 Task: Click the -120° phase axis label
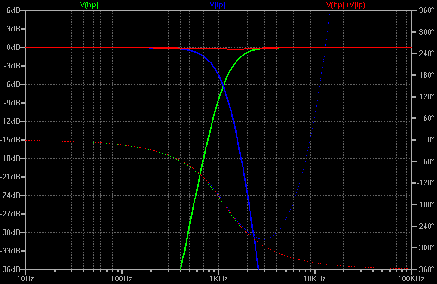coord(425,183)
